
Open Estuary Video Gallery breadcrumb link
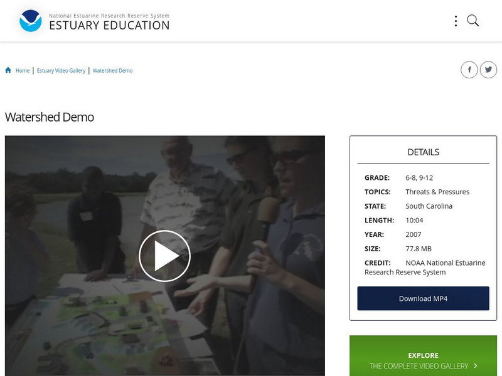61,70
